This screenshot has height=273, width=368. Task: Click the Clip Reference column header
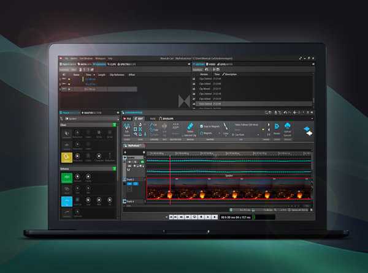tap(117, 75)
